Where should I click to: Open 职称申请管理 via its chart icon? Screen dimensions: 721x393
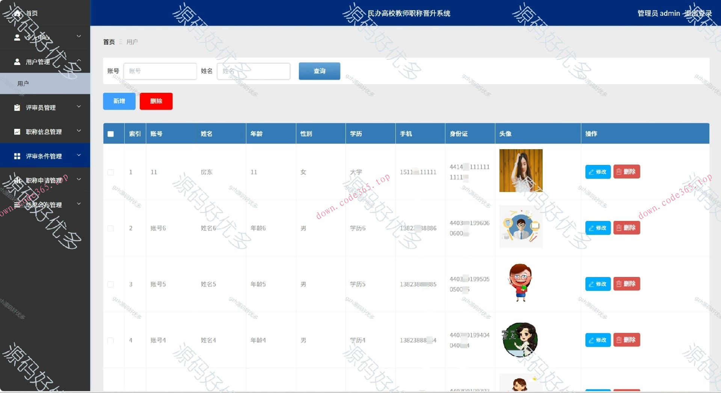[x=18, y=180]
